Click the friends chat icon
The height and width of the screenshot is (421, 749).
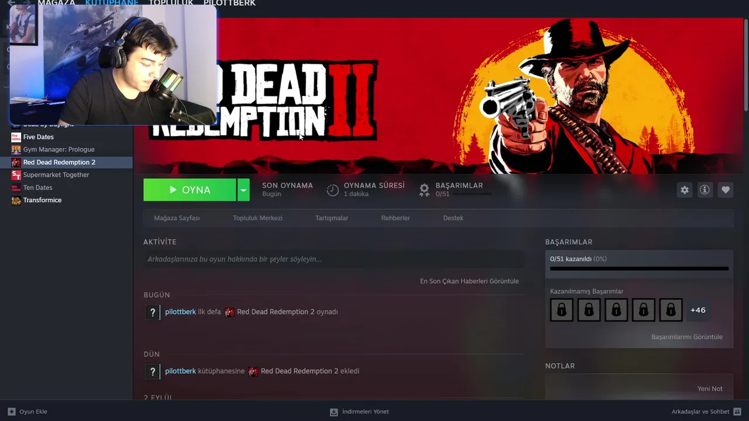[x=737, y=412]
